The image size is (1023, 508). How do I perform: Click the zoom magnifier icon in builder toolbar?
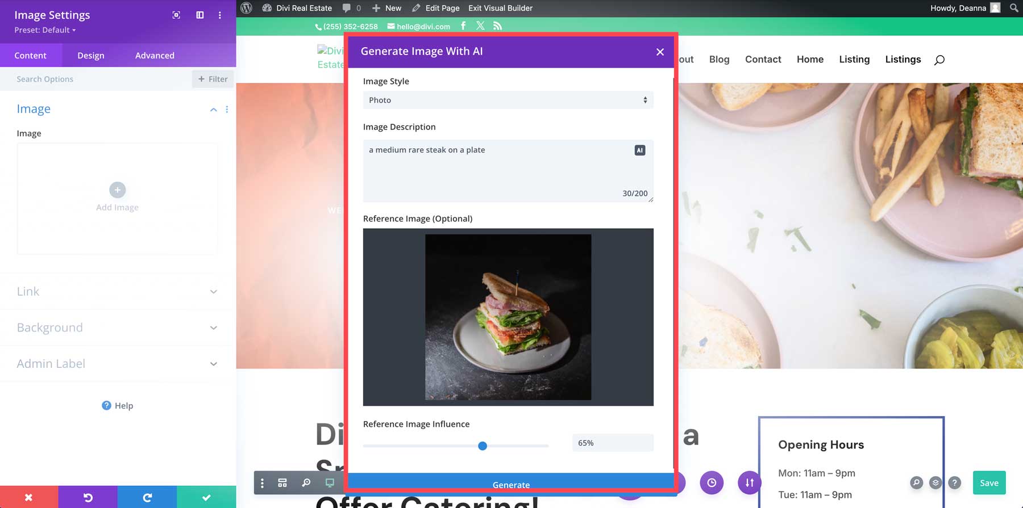point(306,483)
